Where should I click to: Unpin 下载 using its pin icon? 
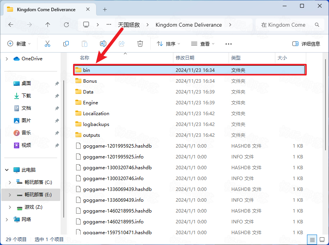(x=57, y=96)
